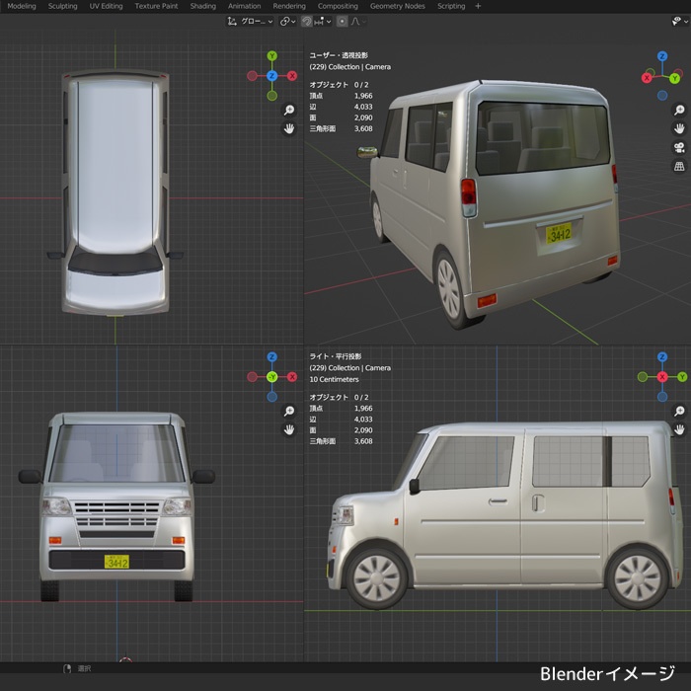Image resolution: width=691 pixels, height=691 pixels.
Task: Click zoom magnifier in top view viewport
Action: 289,110
